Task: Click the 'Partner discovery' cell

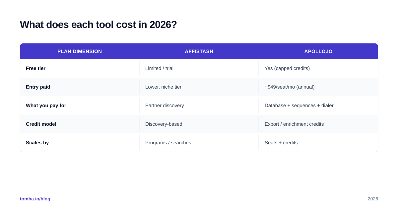Action: (199, 105)
